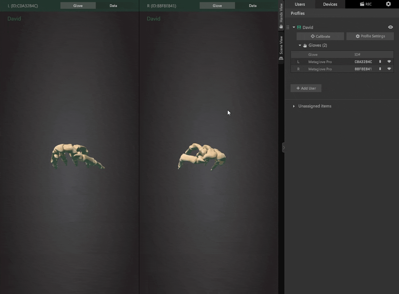
Task: Click the ID value 88F8E841 in gloves table
Action: 363,69
